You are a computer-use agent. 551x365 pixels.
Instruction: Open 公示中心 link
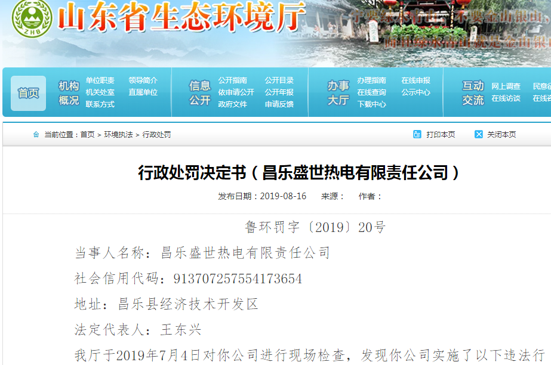415,92
